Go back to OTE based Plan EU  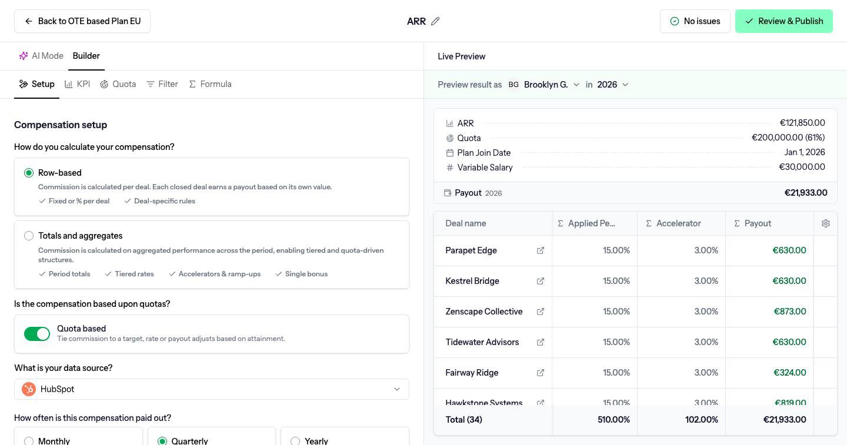click(82, 21)
